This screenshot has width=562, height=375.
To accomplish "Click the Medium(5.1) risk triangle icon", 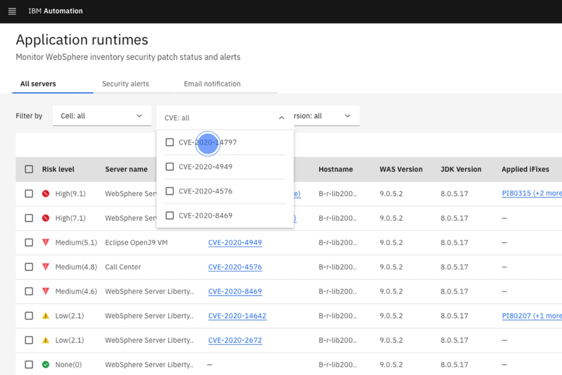I will (46, 242).
